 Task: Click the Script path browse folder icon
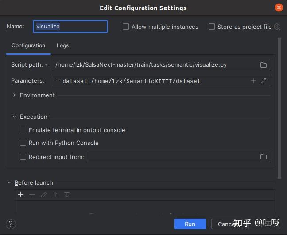tap(264, 65)
